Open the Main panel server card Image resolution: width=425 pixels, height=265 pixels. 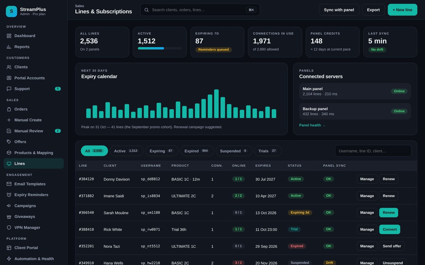point(355,91)
